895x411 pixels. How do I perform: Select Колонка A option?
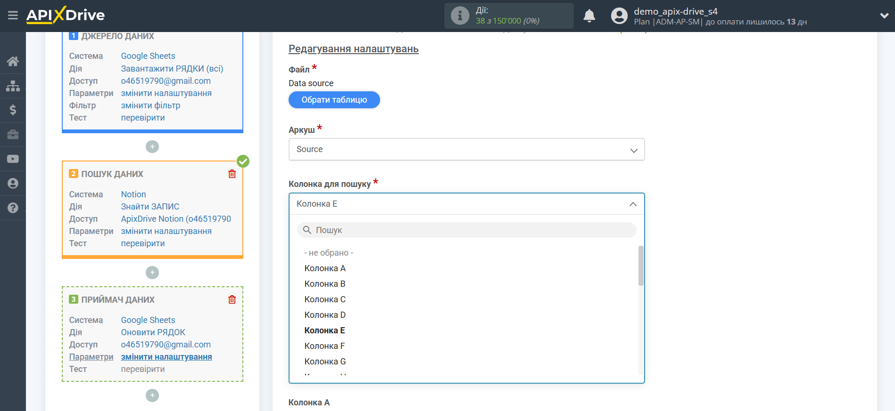325,268
